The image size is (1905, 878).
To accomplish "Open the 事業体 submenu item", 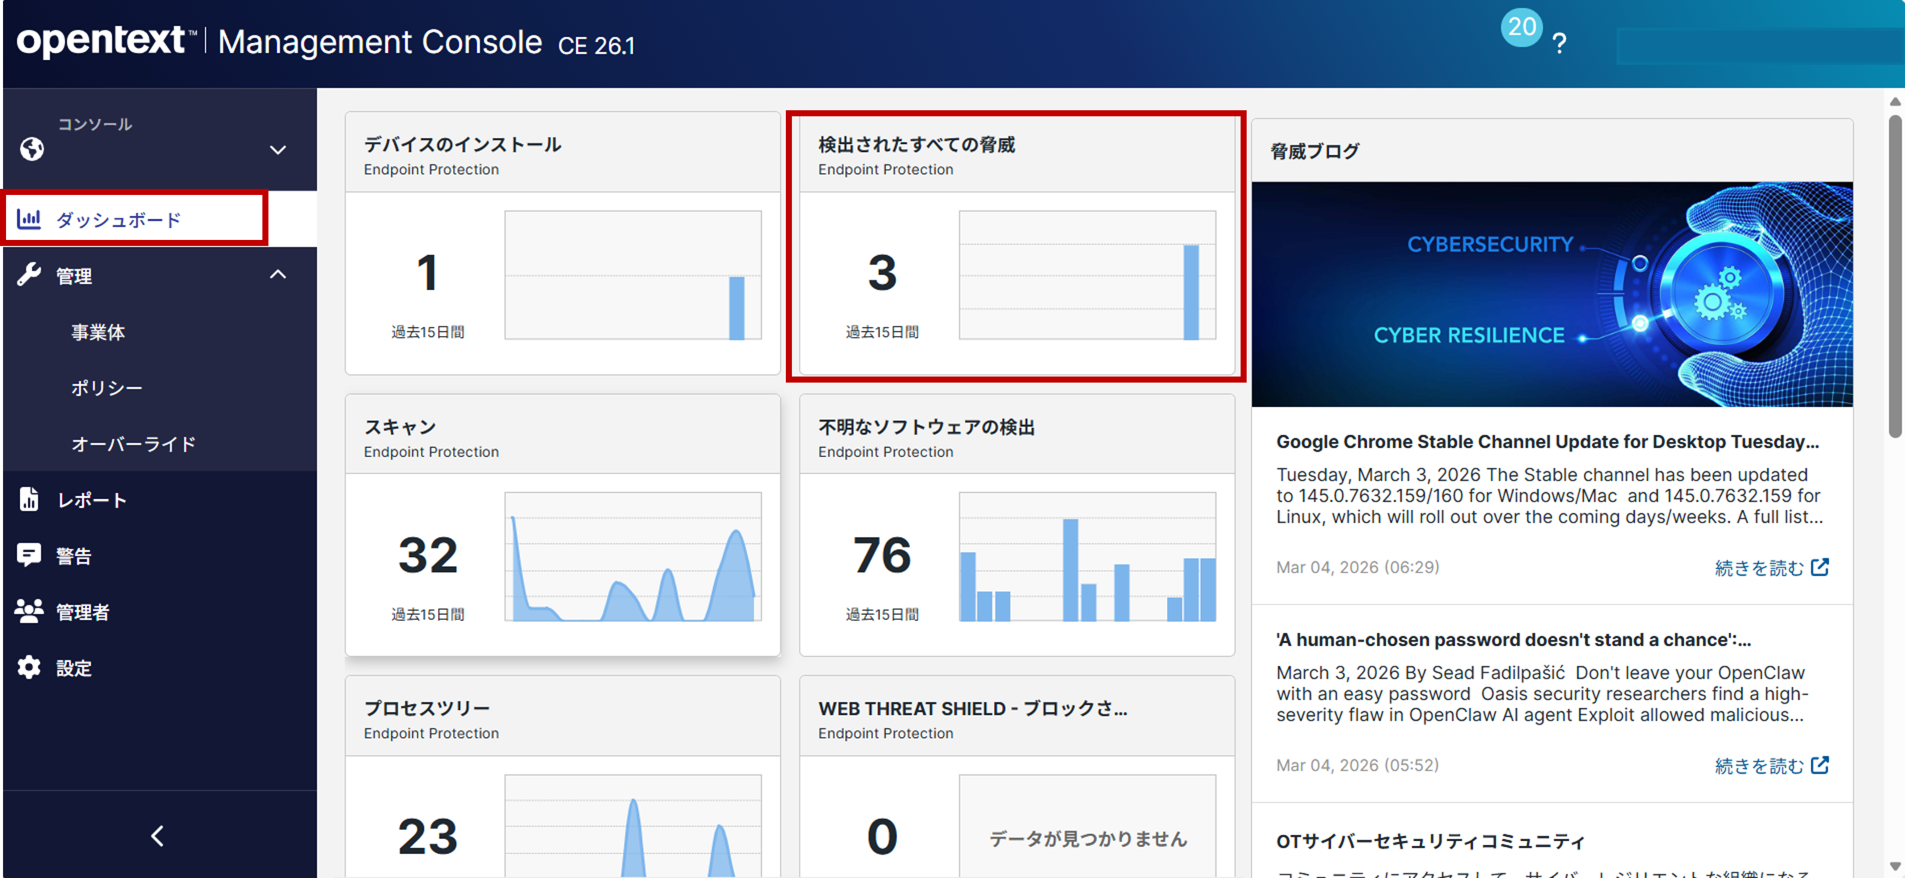I will coord(98,332).
